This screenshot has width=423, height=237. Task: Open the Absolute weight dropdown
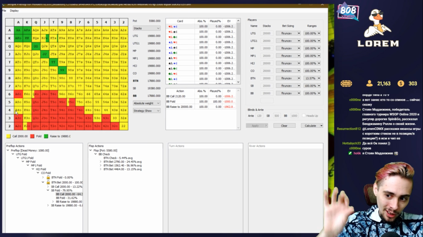coord(146,103)
